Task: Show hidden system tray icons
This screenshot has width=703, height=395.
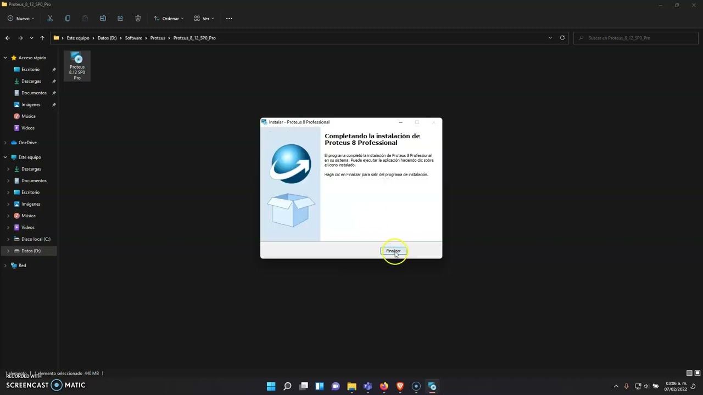Action: coord(616,386)
